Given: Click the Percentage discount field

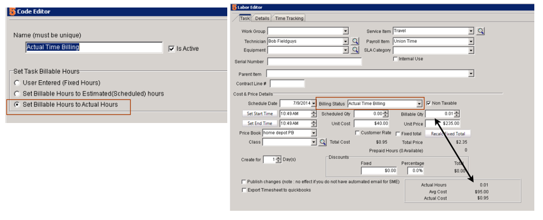Looking at the screenshot, I should (416, 170).
